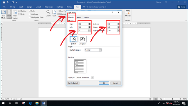The width and height of the screenshot is (188, 106).
Task: Select Web Layout icon in status bar
Action: click(x=161, y=99)
